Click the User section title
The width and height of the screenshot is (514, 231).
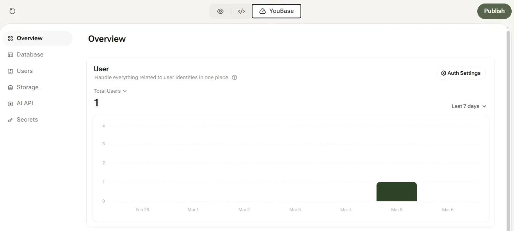101,69
